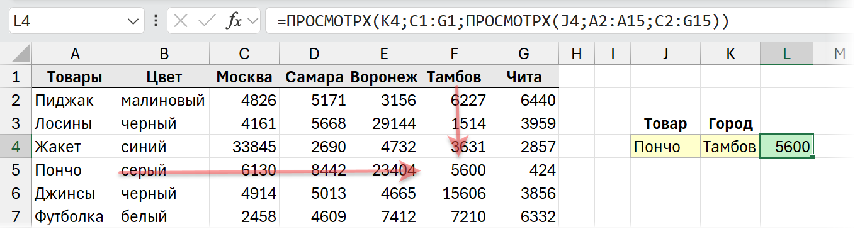855x229 pixels.
Task: Select the green result cell 5600
Action: coord(786,147)
